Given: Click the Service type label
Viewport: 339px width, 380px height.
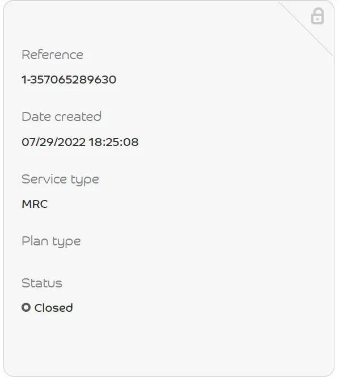Looking at the screenshot, I should pos(60,179).
